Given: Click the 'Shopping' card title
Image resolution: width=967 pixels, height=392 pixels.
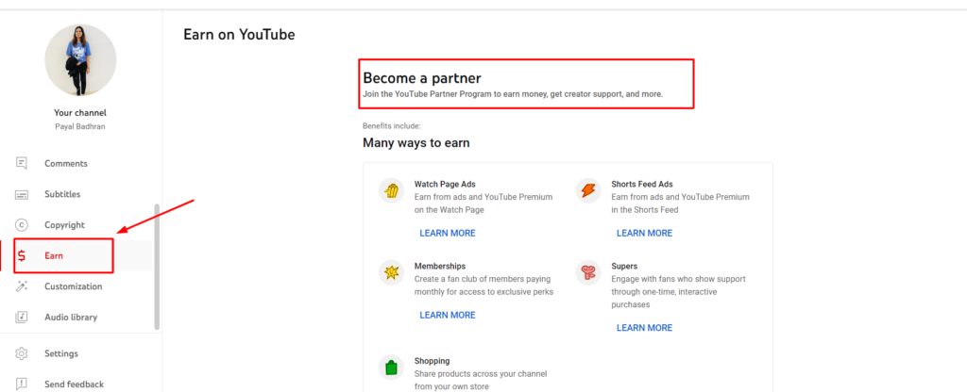Looking at the screenshot, I should click(x=432, y=361).
